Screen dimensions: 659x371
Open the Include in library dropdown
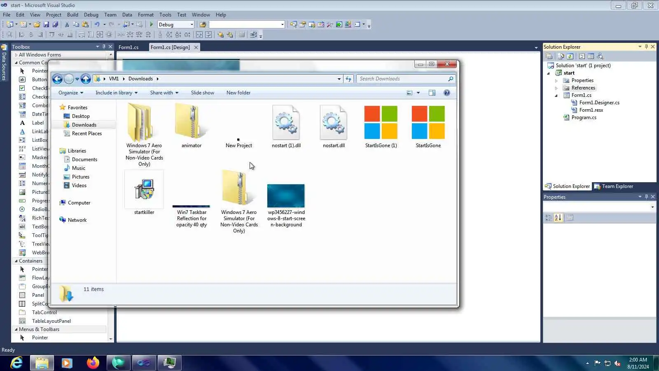point(117,93)
